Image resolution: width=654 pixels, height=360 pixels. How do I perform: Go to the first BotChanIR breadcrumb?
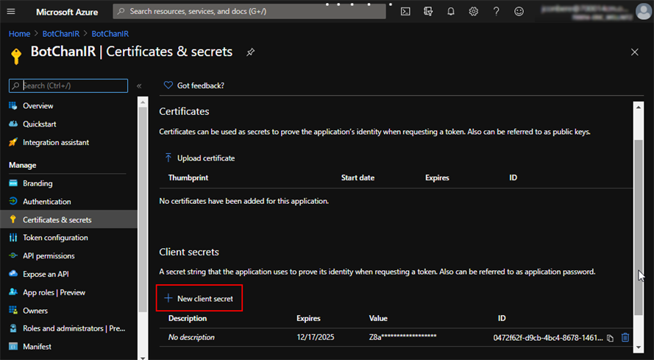click(61, 34)
